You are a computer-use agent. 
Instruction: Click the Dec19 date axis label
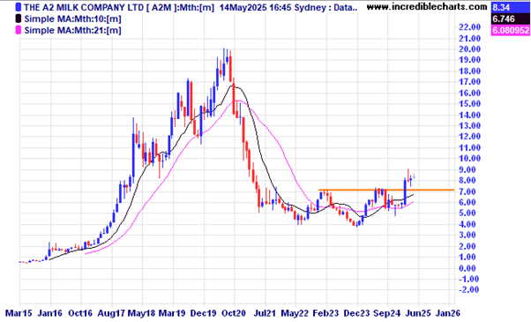coord(203,313)
